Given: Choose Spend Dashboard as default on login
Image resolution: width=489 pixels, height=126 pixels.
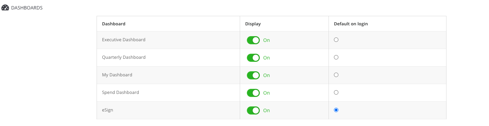Looking at the screenshot, I should click(336, 92).
